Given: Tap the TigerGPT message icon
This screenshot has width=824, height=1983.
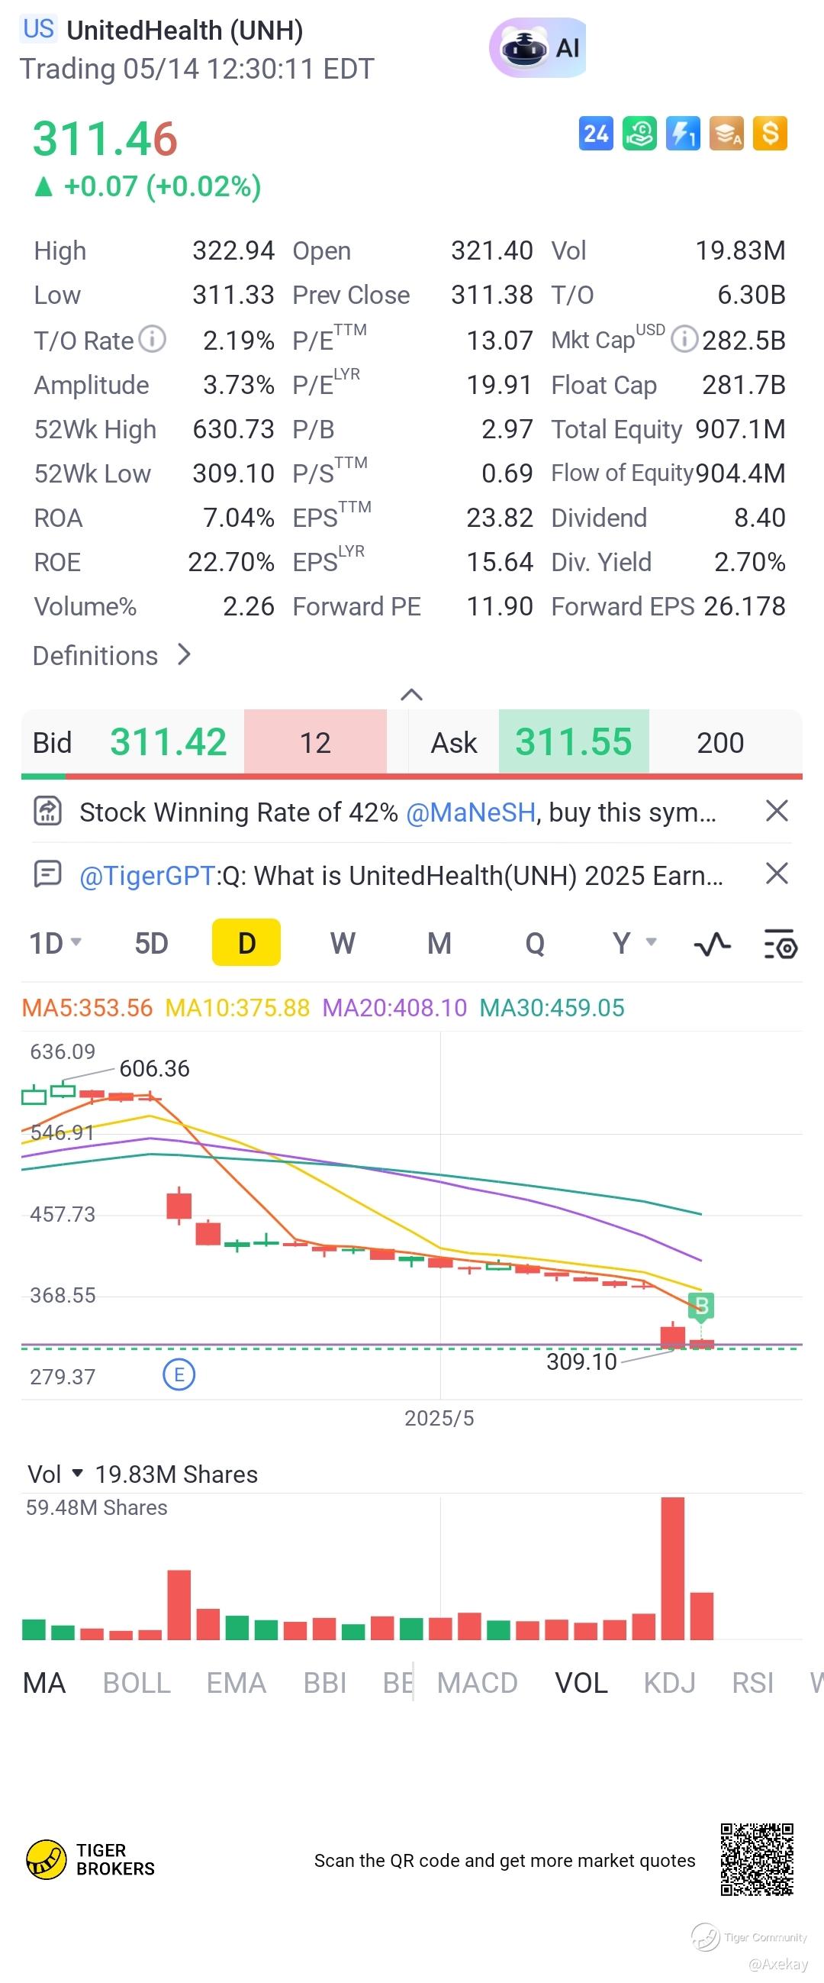Looking at the screenshot, I should pyautogui.click(x=48, y=874).
